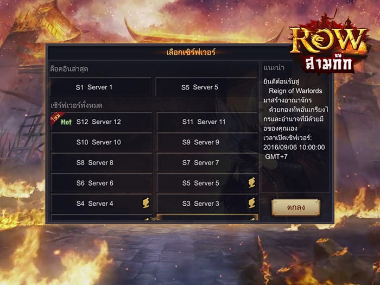
Task: Pick S9 Server 9 from the list
Action: [x=207, y=142]
